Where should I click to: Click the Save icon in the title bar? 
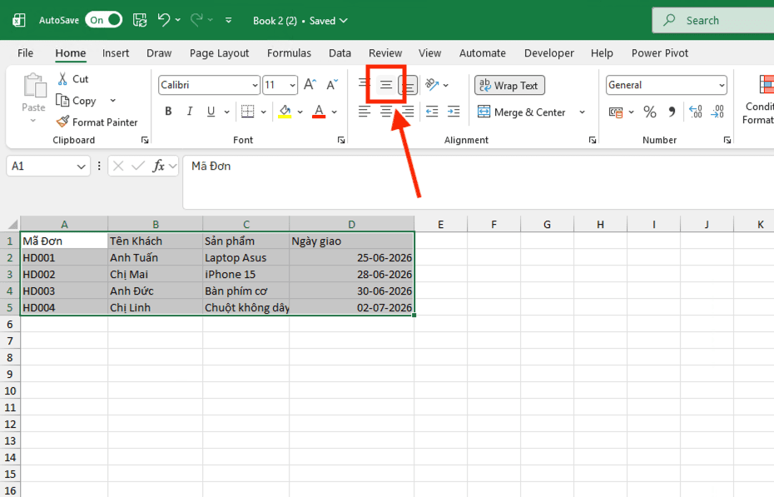click(140, 20)
